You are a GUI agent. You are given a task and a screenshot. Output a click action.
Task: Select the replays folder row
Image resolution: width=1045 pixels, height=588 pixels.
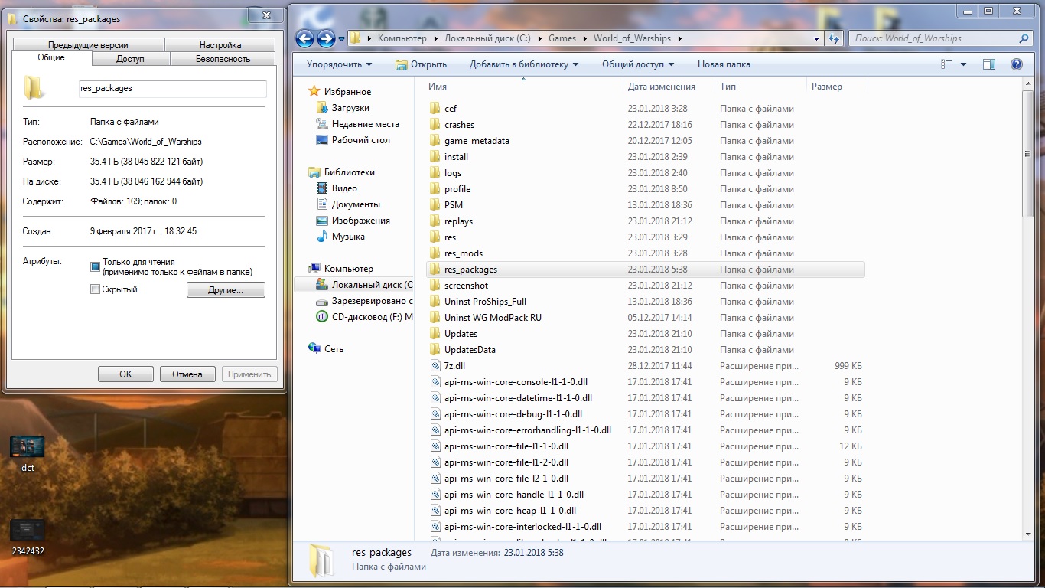coord(645,221)
